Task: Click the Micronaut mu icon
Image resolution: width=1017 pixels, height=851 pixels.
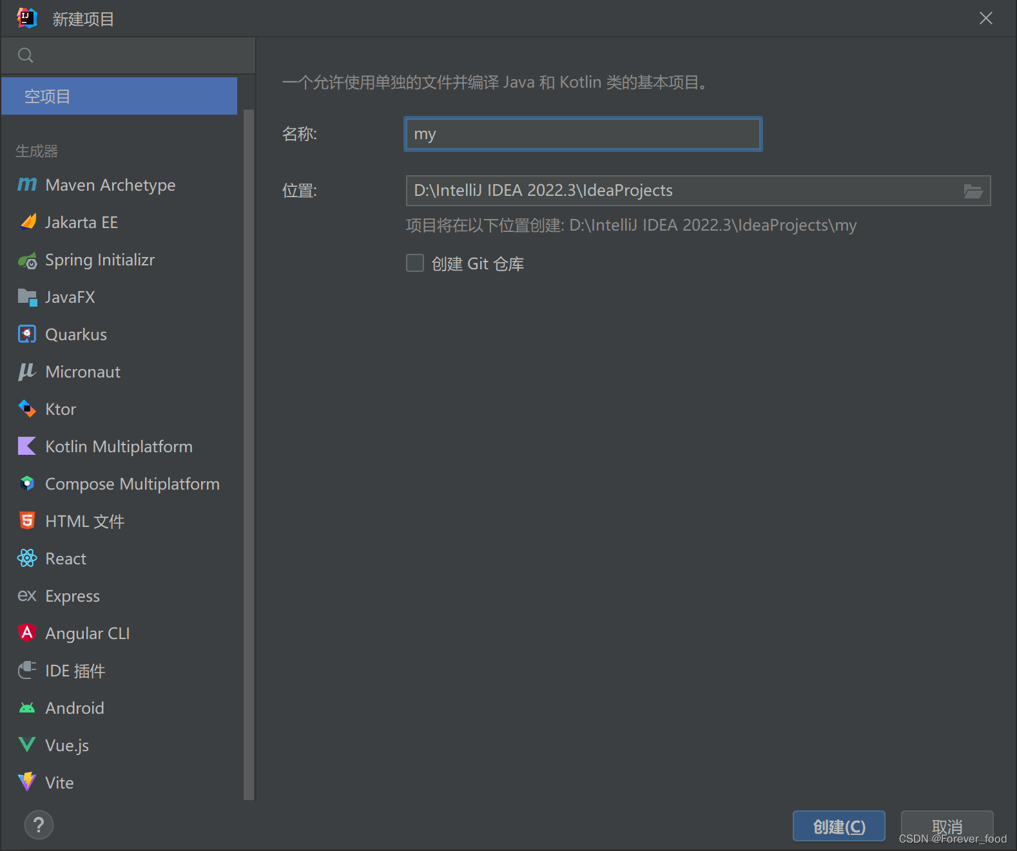Action: pos(26,372)
